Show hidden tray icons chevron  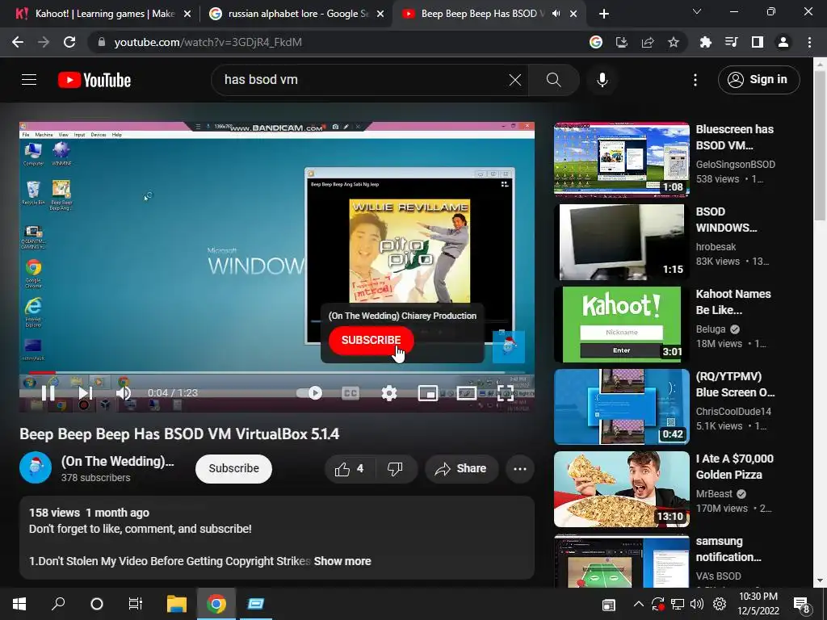pyautogui.click(x=638, y=604)
